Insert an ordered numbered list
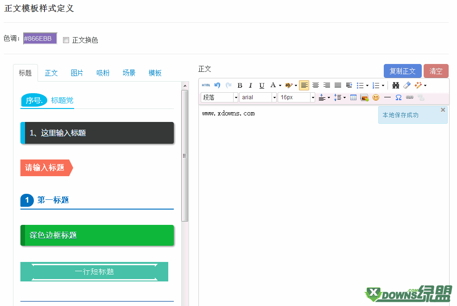This screenshot has width=457, height=306. point(376,85)
